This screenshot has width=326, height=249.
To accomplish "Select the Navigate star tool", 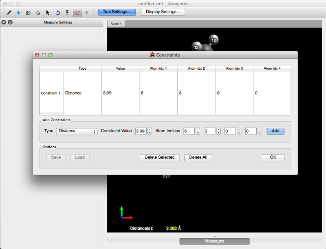I will tap(18, 12).
